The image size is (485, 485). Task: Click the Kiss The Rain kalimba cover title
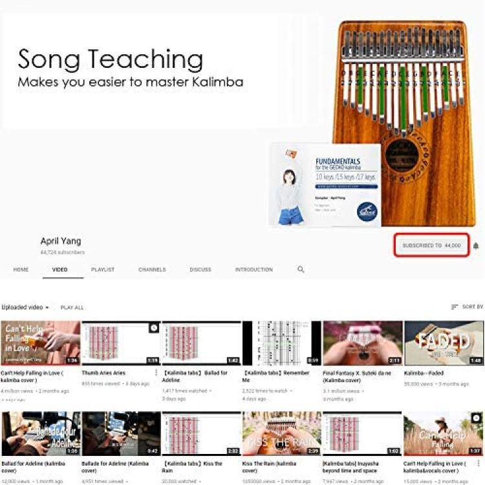coord(269,467)
